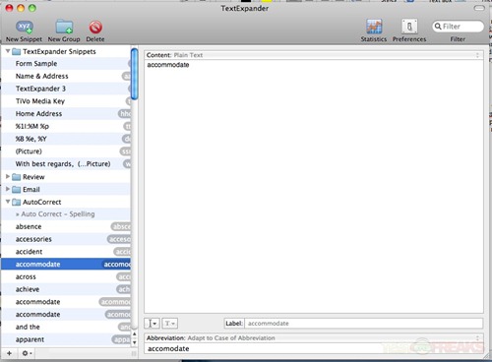Open the Review folder row
Screen dimensions: 492x362
click(x=66, y=177)
